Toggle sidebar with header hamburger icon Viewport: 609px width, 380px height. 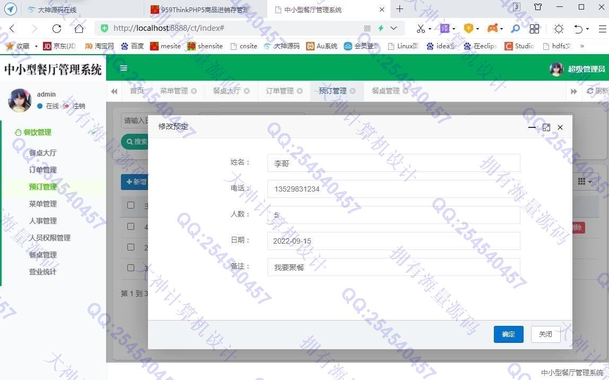[124, 68]
